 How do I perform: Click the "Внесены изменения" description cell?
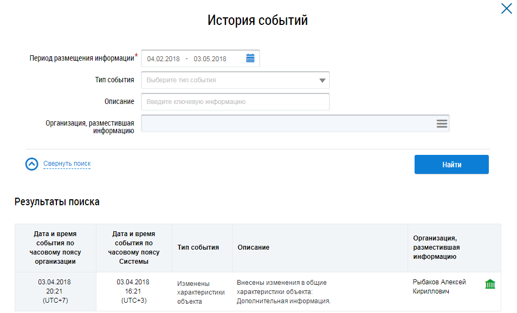coord(283,291)
